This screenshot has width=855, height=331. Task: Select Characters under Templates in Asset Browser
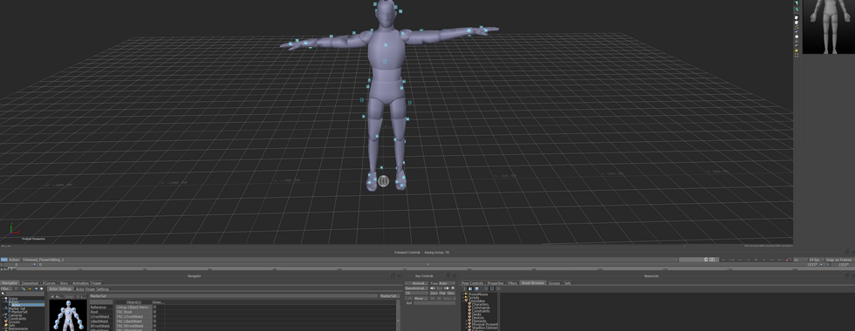[x=480, y=304]
